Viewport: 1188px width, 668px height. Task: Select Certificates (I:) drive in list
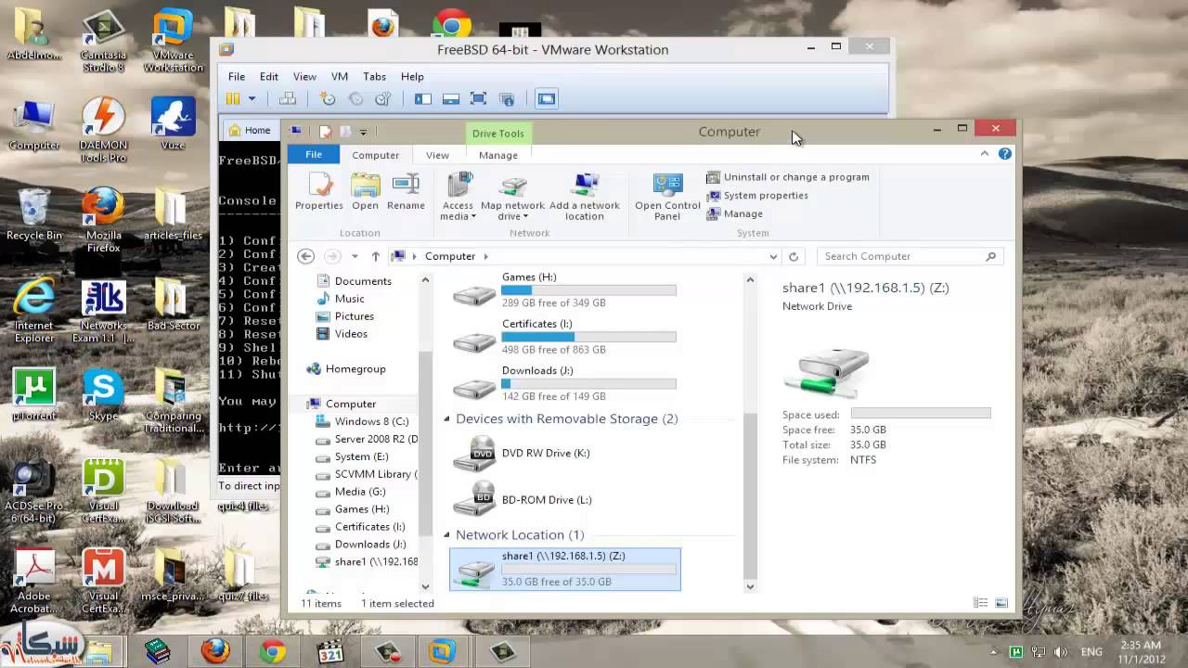[x=564, y=336]
